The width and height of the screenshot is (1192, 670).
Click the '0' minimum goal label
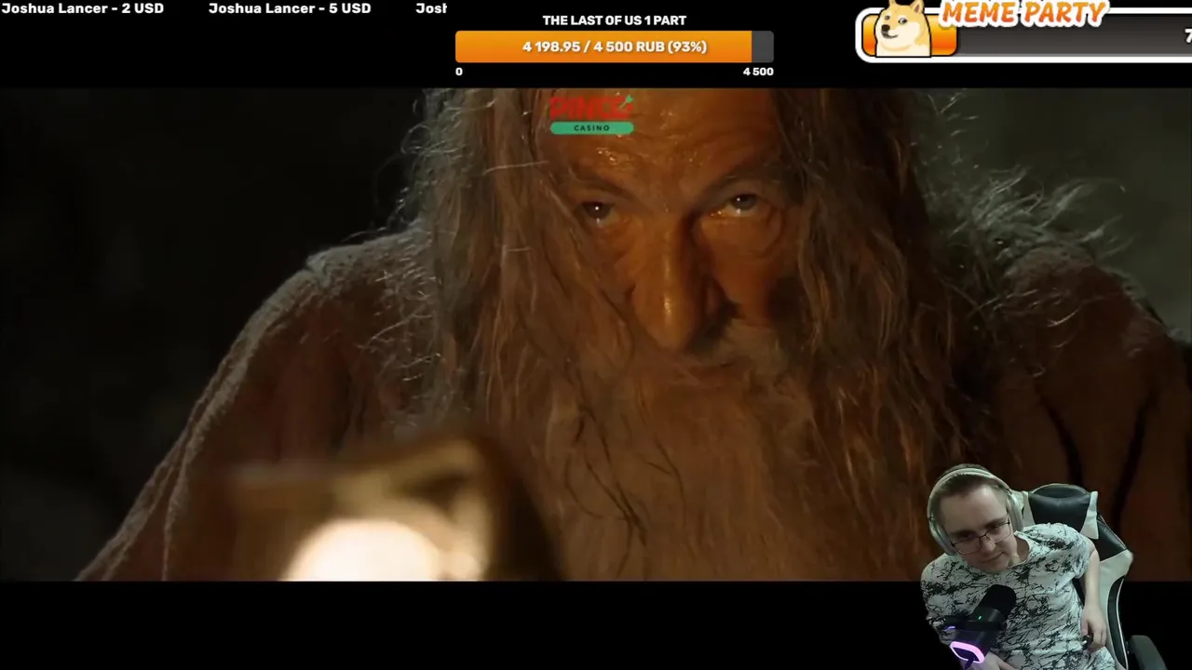(459, 72)
